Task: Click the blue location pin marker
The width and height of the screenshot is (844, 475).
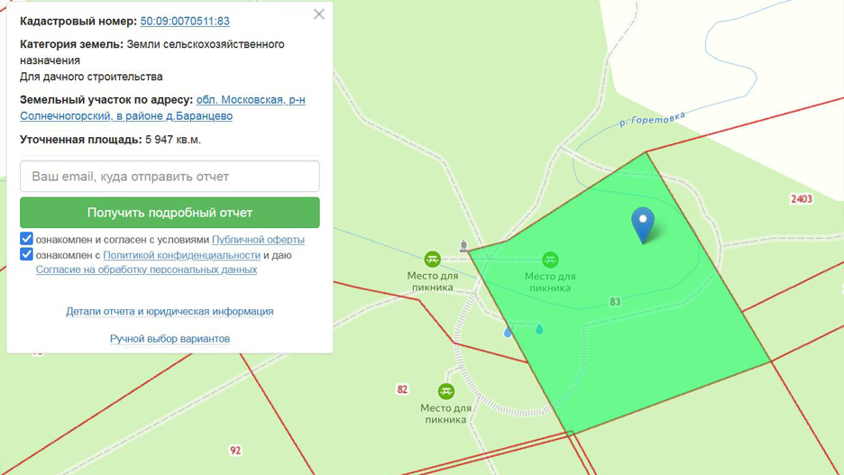Action: [x=642, y=224]
